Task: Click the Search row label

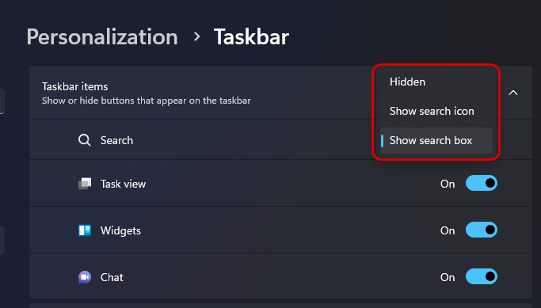Action: coord(116,140)
